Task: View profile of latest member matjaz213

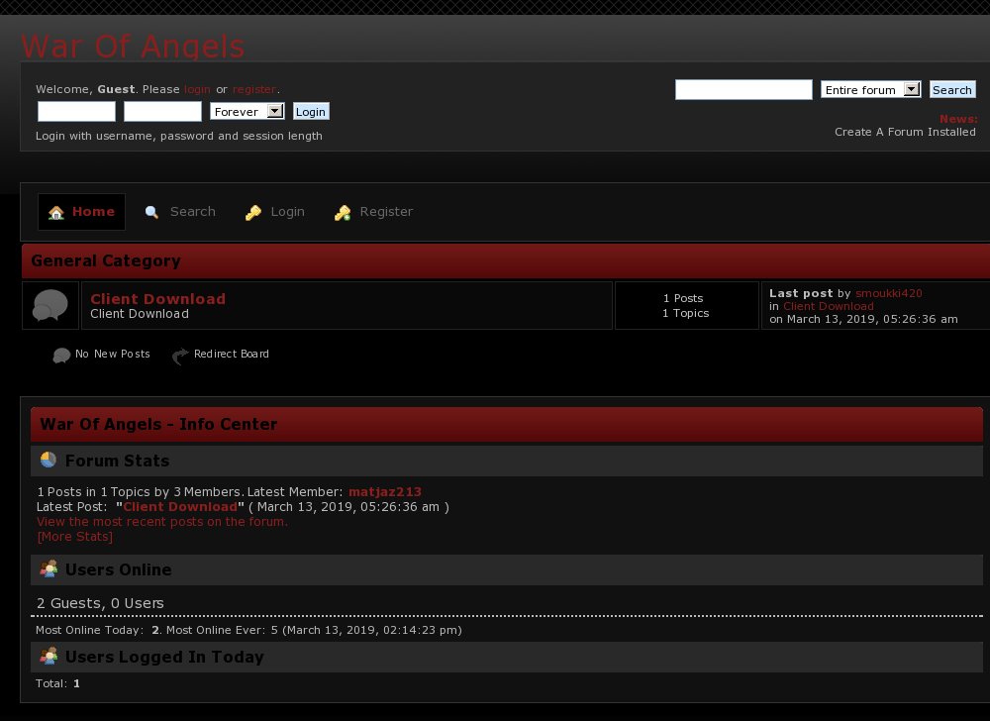Action: coord(385,492)
